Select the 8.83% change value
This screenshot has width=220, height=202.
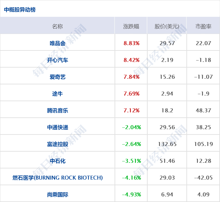point(131,43)
